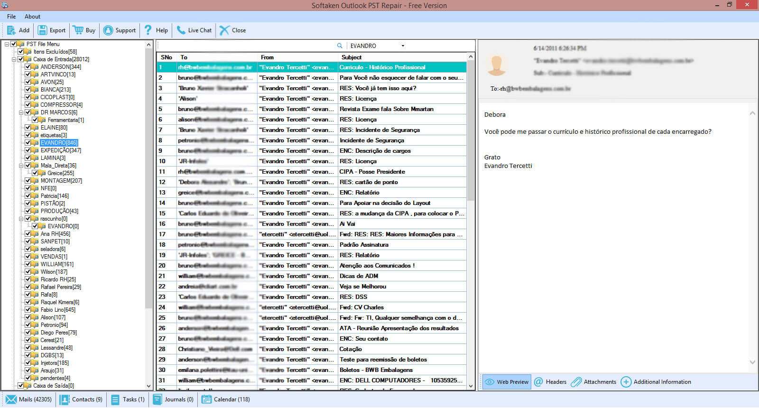Click the email list vertical scrollbar thumb
This screenshot has height=408, width=759.
pyautogui.click(x=471, y=130)
